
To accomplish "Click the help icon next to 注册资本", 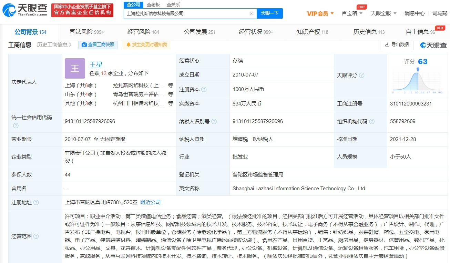I will coord(204,89).
